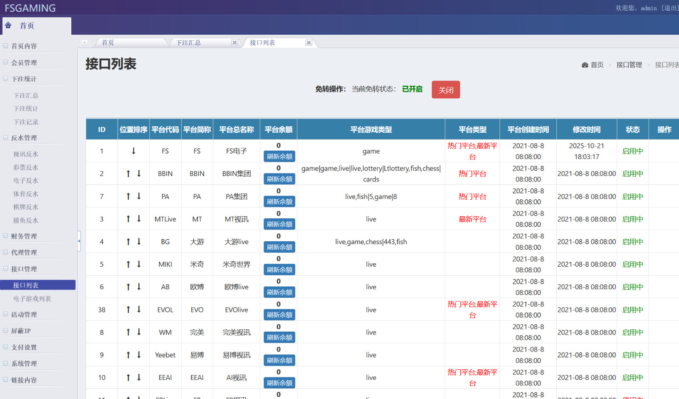Move PA platform down with arrow

coord(139,196)
